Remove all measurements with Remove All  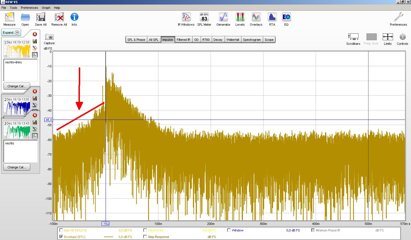click(x=59, y=17)
